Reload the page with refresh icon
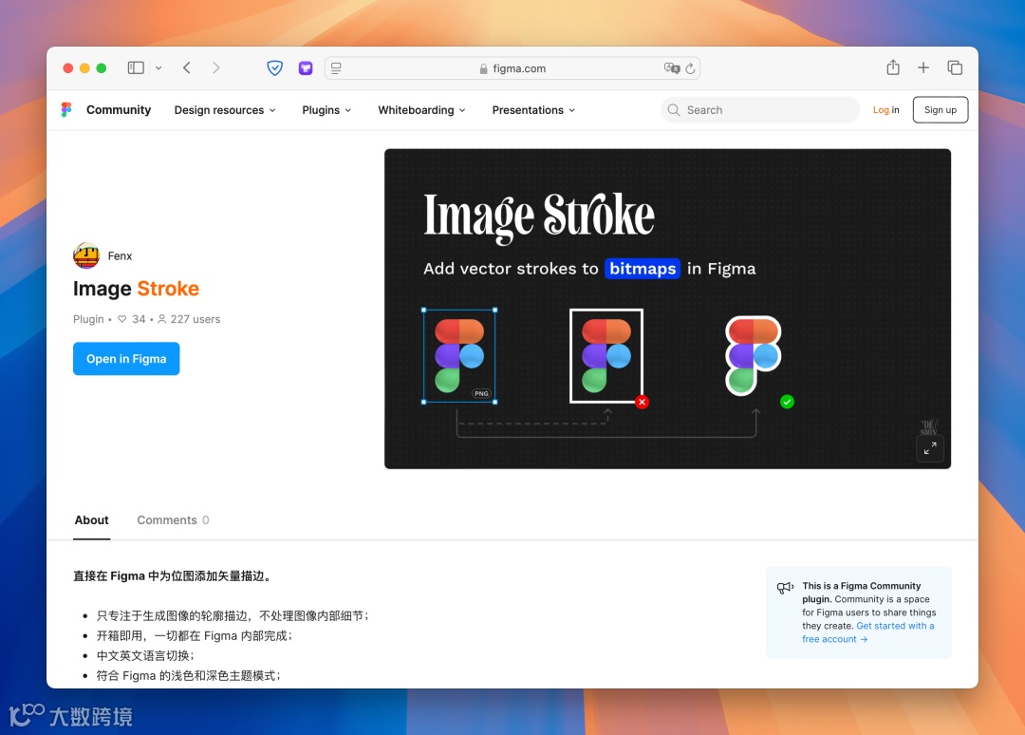 pyautogui.click(x=690, y=68)
